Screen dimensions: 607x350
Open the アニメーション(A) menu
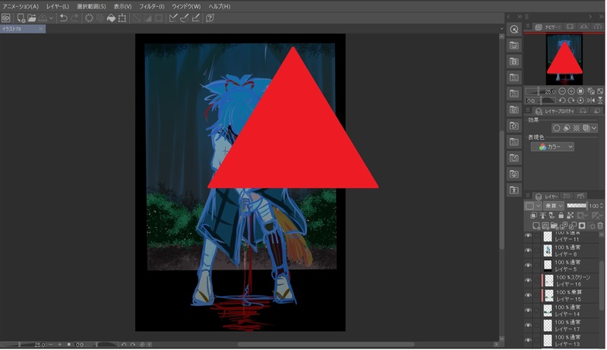pyautogui.click(x=21, y=7)
